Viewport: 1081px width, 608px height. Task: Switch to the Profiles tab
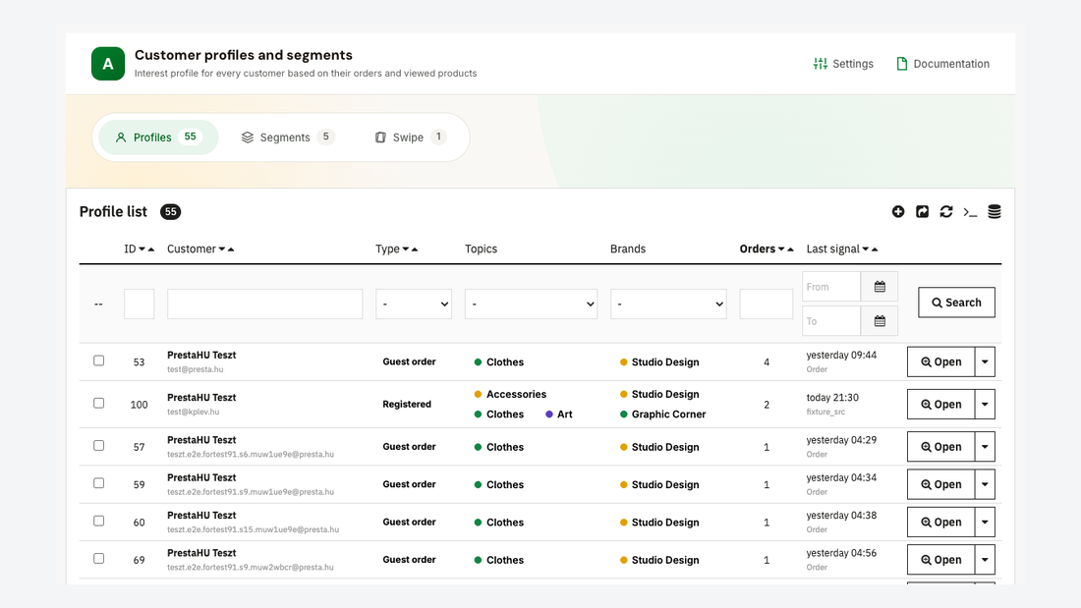pos(158,138)
